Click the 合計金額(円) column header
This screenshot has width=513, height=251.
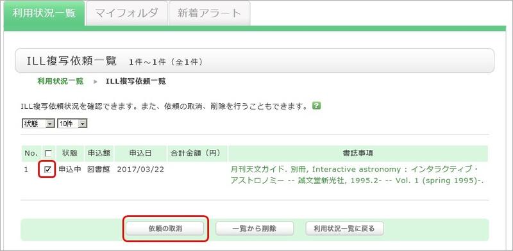click(198, 153)
